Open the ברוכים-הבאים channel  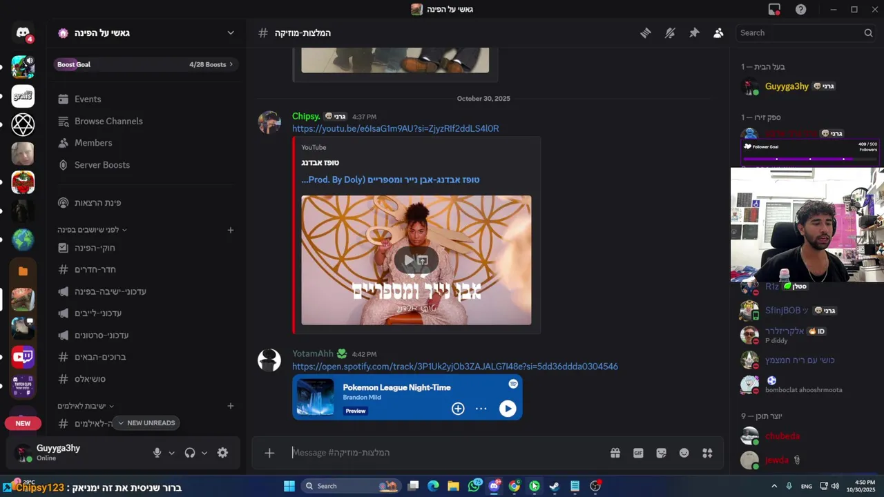[x=146, y=357]
